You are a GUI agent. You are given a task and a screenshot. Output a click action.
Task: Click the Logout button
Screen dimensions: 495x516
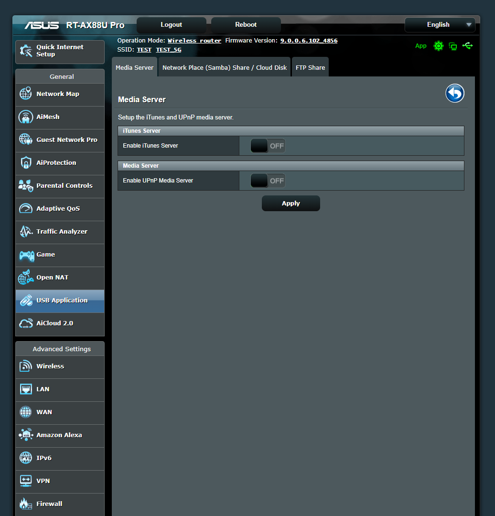point(171,25)
